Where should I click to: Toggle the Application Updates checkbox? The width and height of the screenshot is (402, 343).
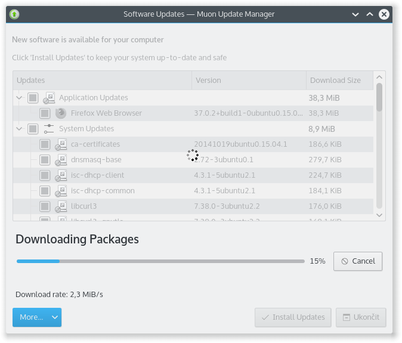tap(33, 98)
